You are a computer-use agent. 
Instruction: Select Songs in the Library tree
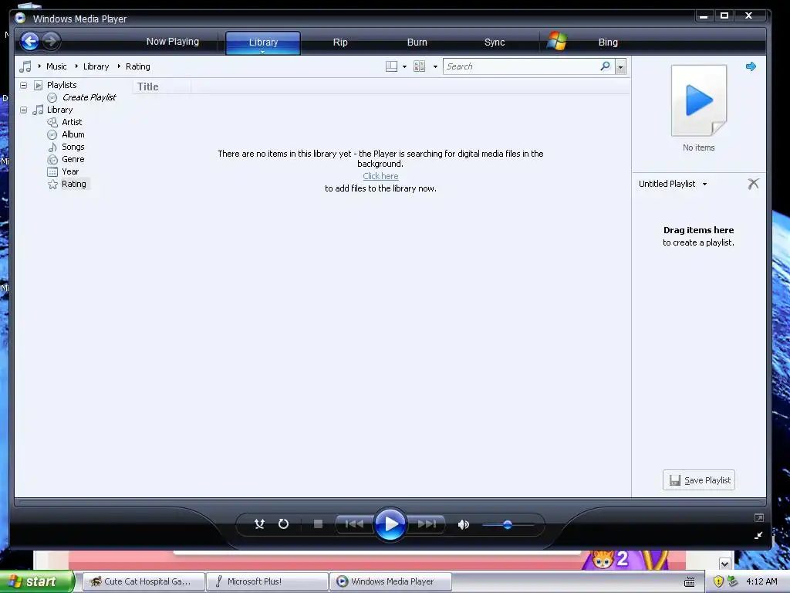coord(73,147)
